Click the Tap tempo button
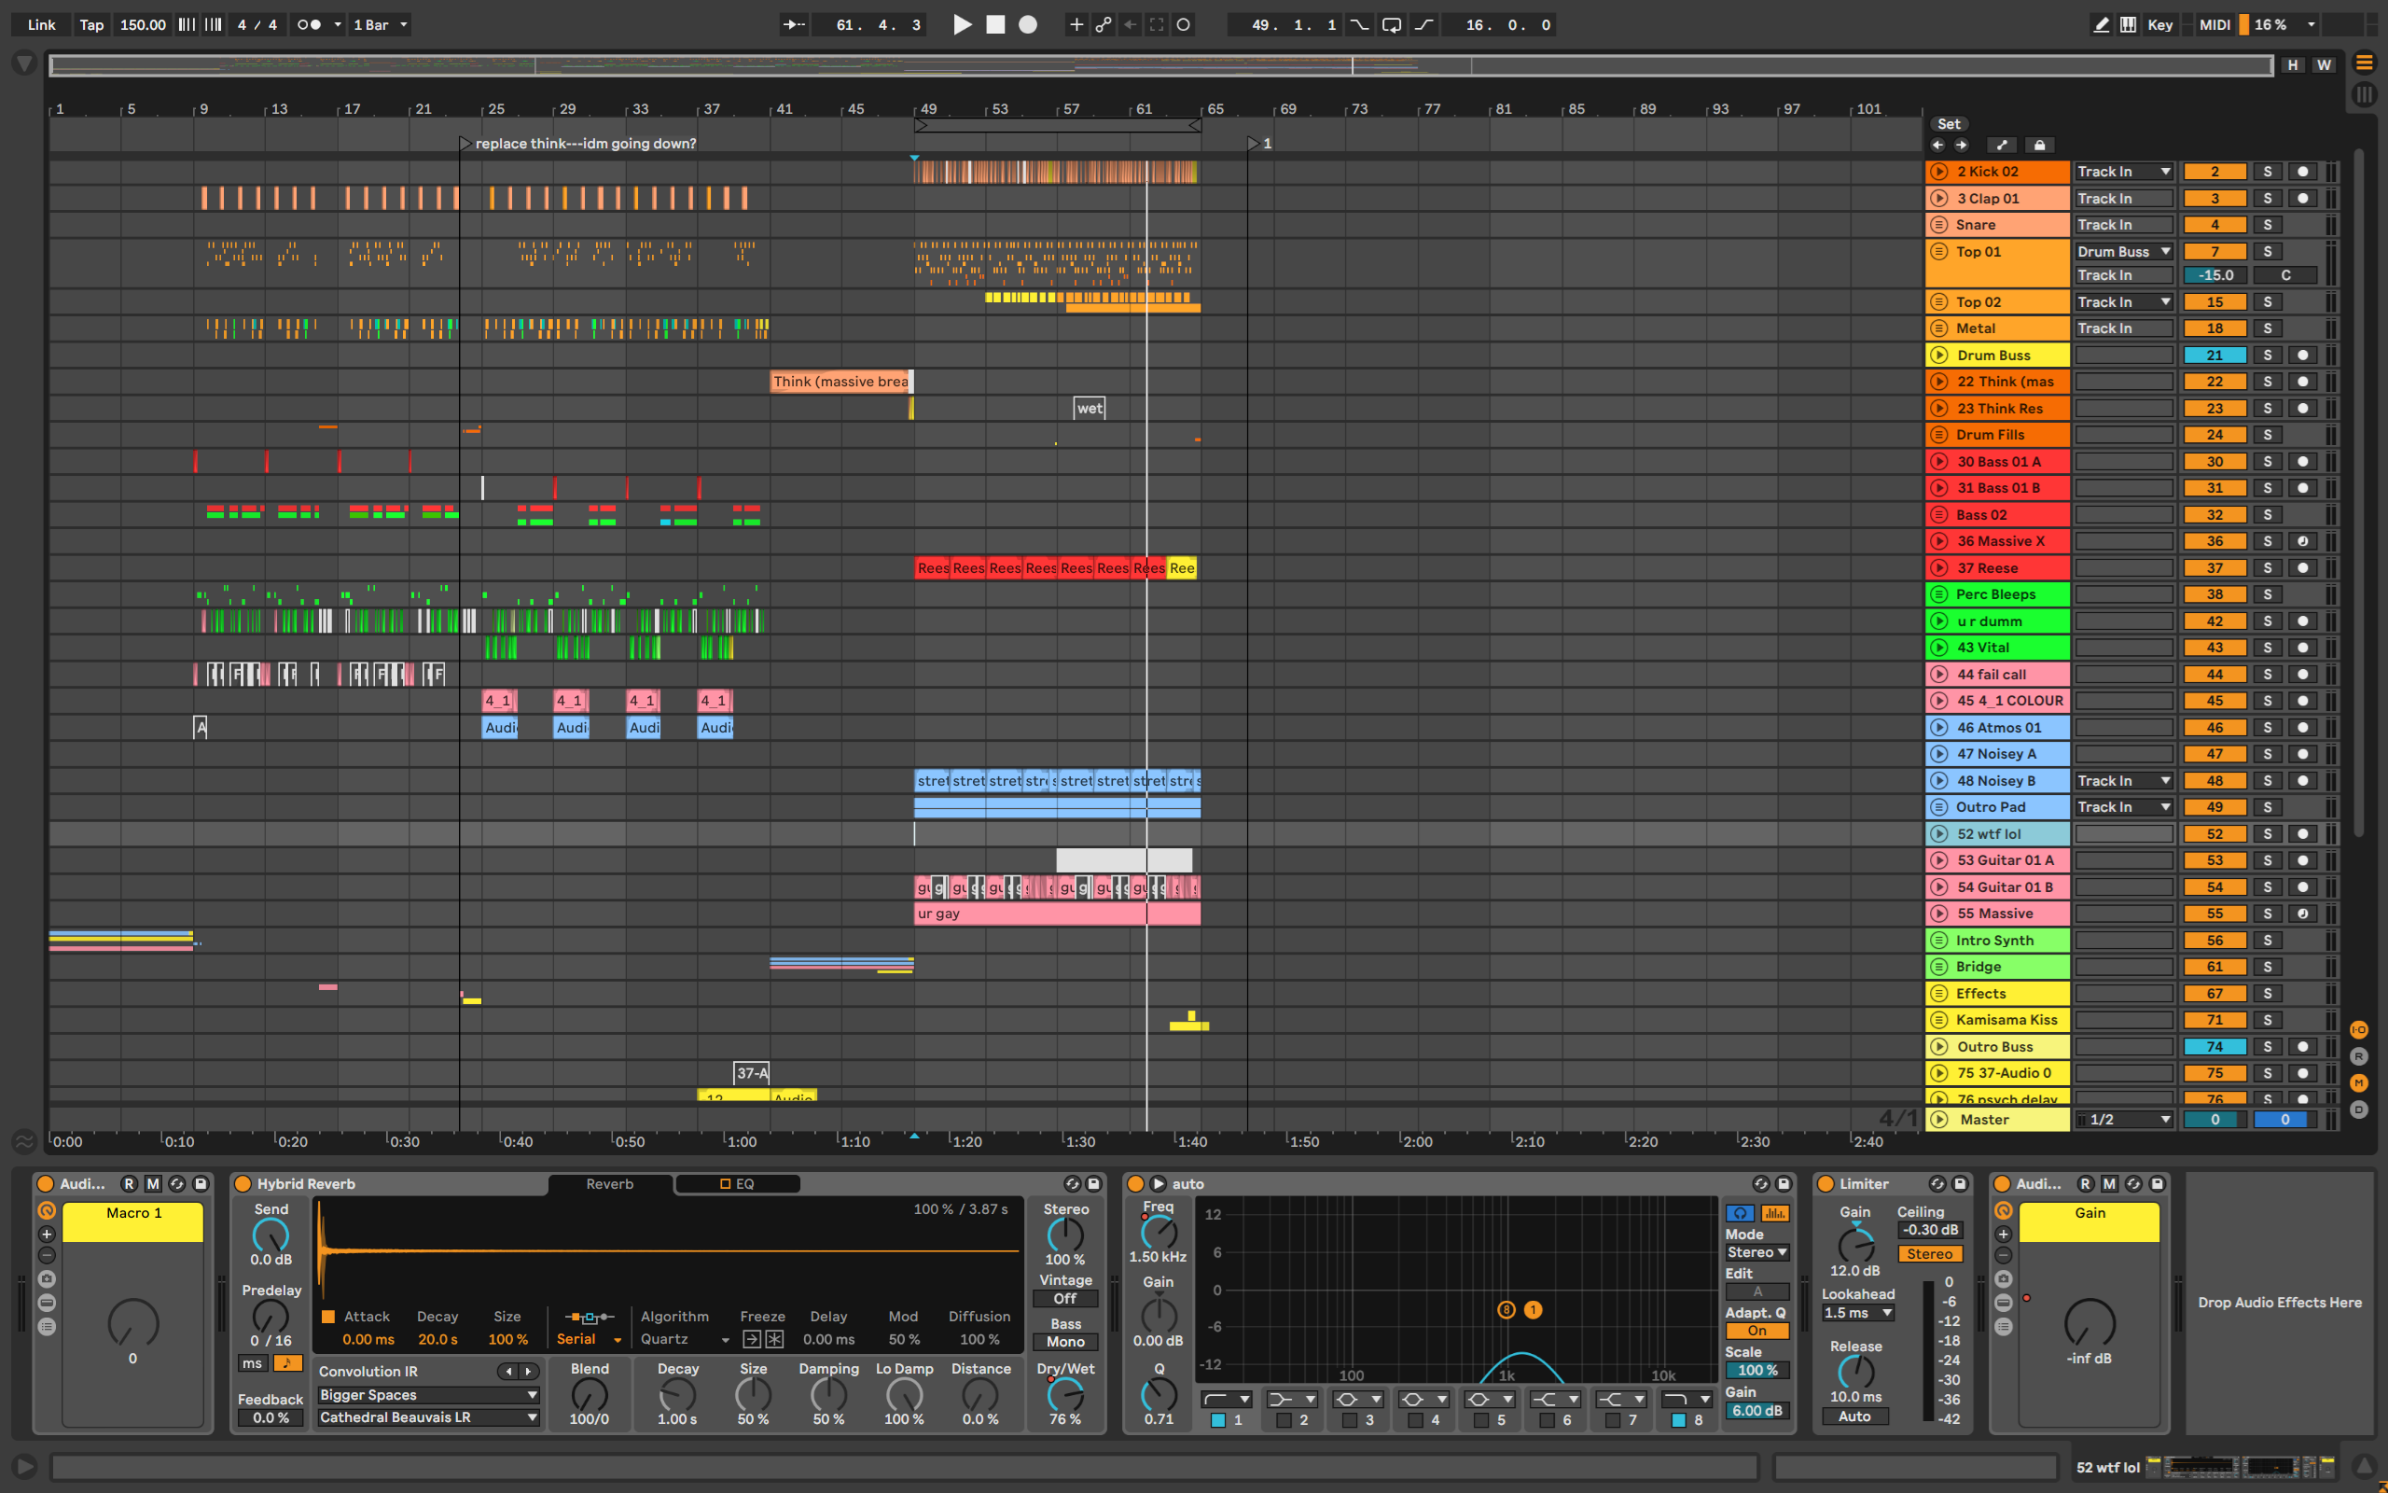 pos(91,24)
